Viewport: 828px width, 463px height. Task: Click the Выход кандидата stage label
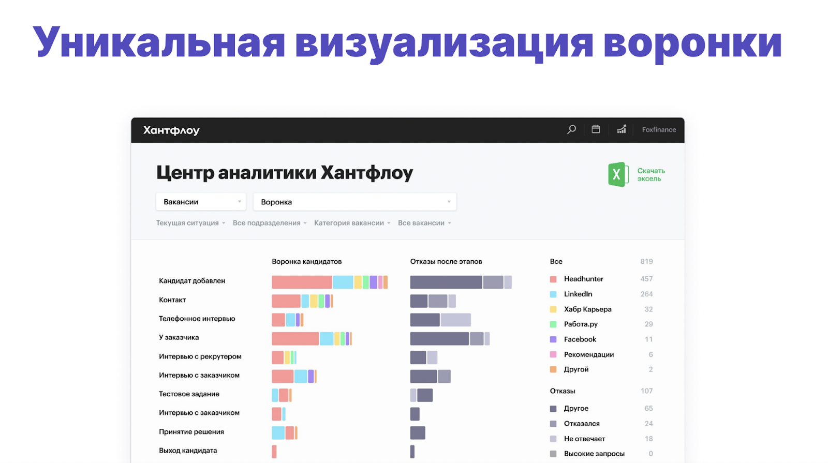[188, 451]
